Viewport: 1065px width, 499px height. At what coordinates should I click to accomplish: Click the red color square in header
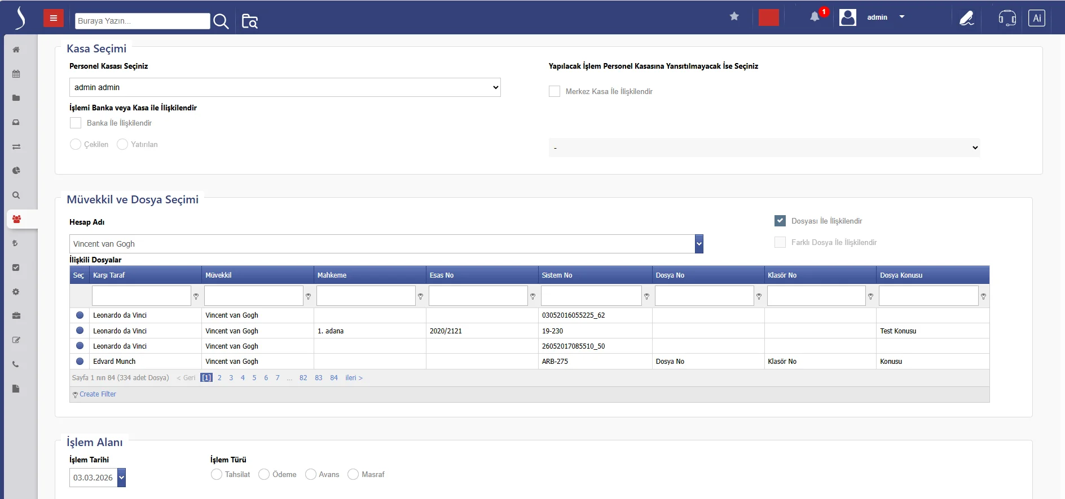pos(768,17)
